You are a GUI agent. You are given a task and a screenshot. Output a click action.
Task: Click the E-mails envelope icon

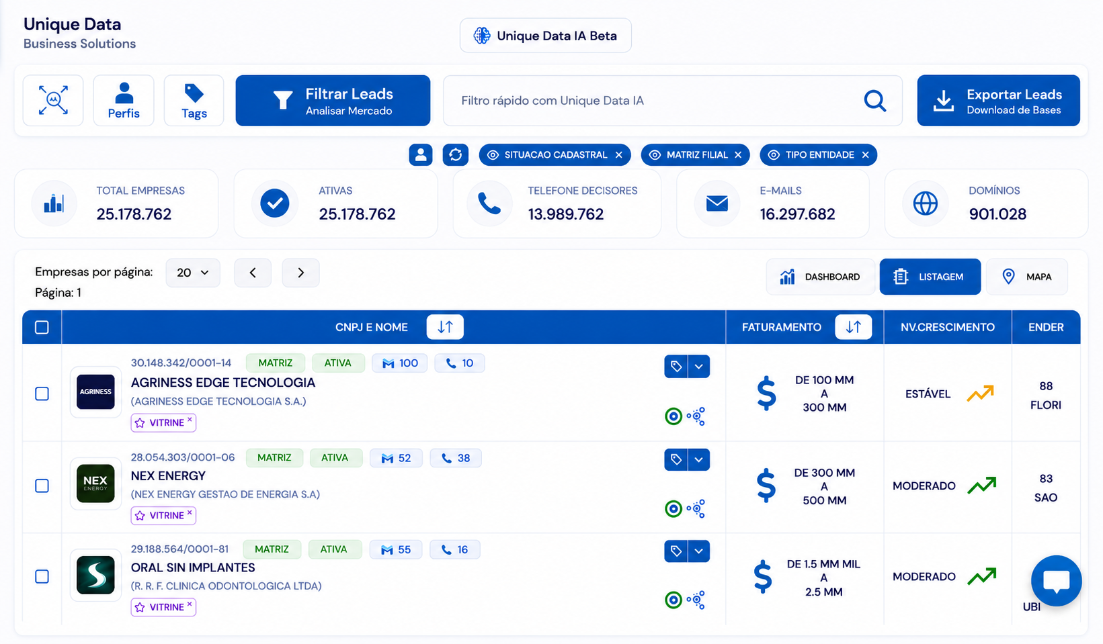(717, 203)
